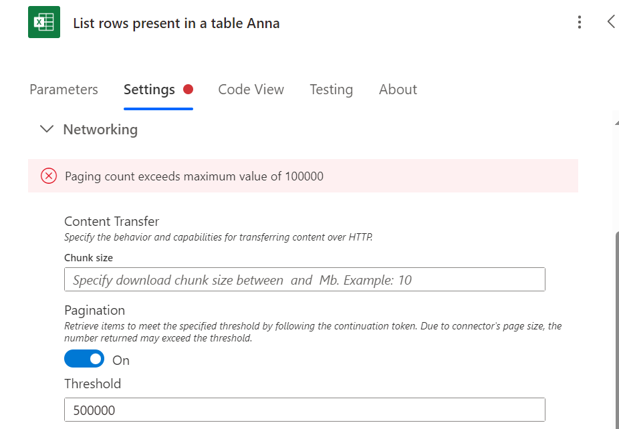Click the Networking section heading
Image resolution: width=619 pixels, height=429 pixels.
[x=100, y=130]
